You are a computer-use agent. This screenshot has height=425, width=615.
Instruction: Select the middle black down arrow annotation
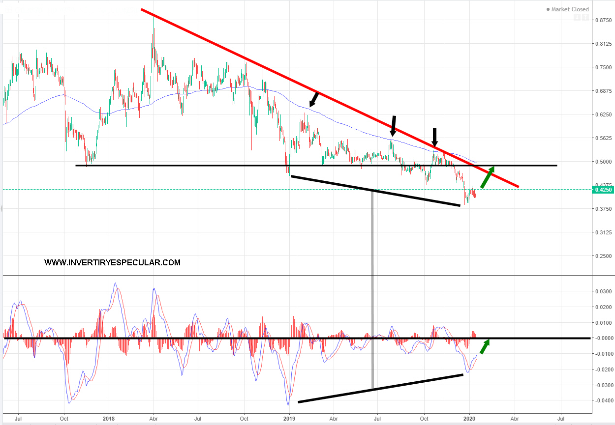(393, 126)
